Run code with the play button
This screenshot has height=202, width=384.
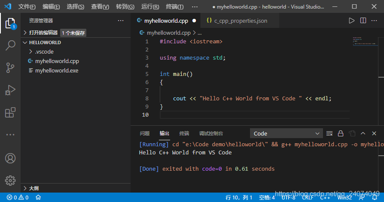tap(351, 21)
